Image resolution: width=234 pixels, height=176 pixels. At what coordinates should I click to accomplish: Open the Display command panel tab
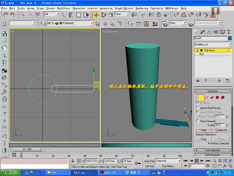222,32
